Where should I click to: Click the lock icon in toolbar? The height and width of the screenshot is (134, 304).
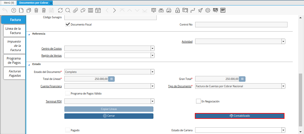177,10
